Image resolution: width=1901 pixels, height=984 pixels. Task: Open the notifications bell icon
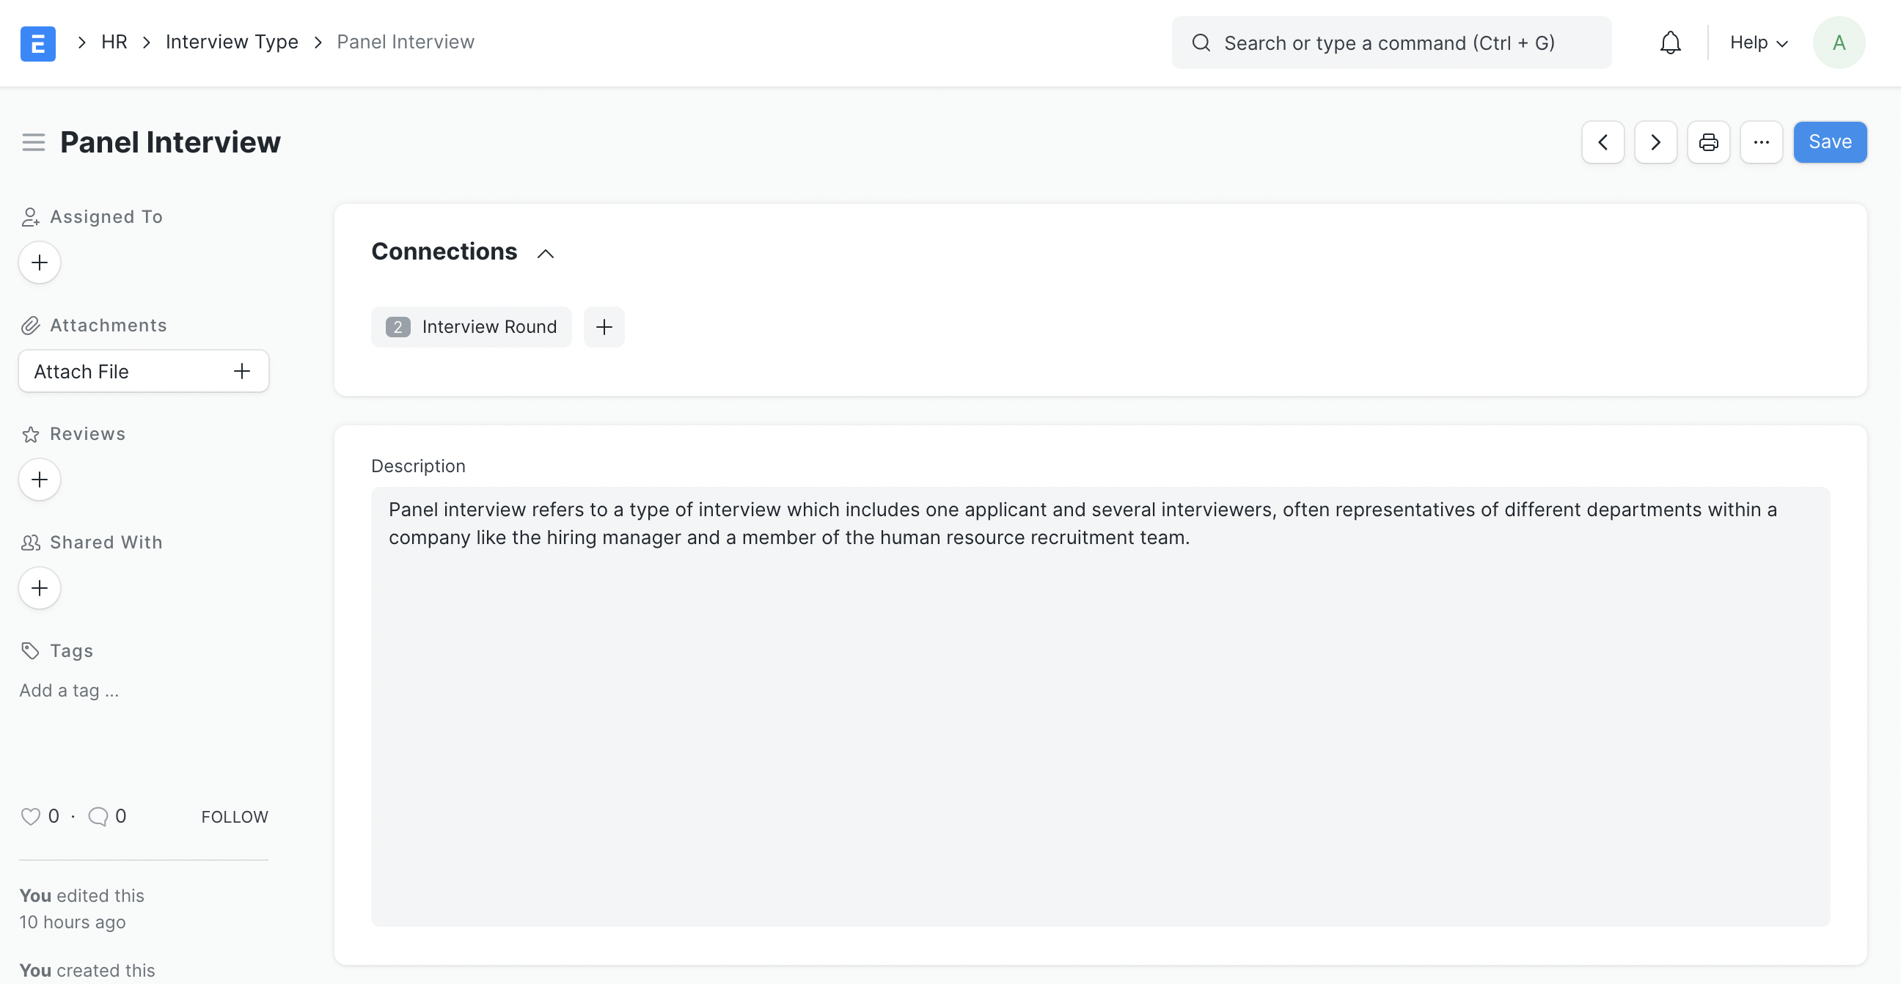[x=1670, y=43]
